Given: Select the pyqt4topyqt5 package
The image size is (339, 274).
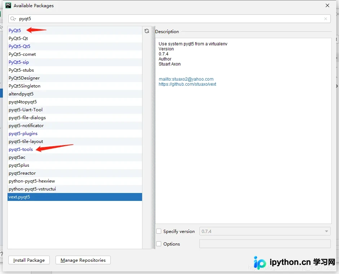Looking at the screenshot, I should click(x=75, y=102).
